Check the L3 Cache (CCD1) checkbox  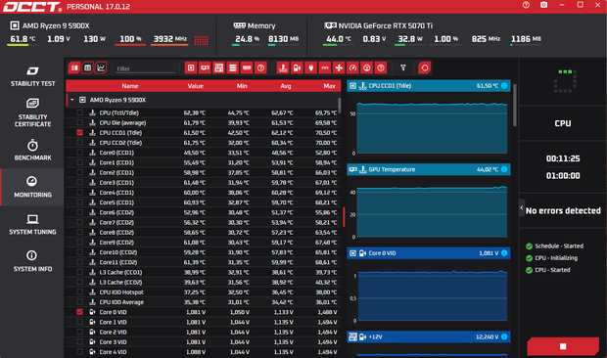coord(79,272)
